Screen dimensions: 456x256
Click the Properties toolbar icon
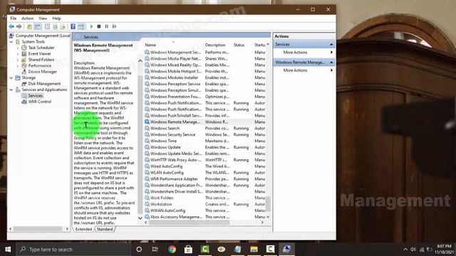coord(47,26)
